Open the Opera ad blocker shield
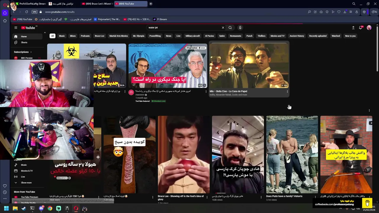Image resolution: width=379 pixels, height=213 pixels. click(327, 12)
